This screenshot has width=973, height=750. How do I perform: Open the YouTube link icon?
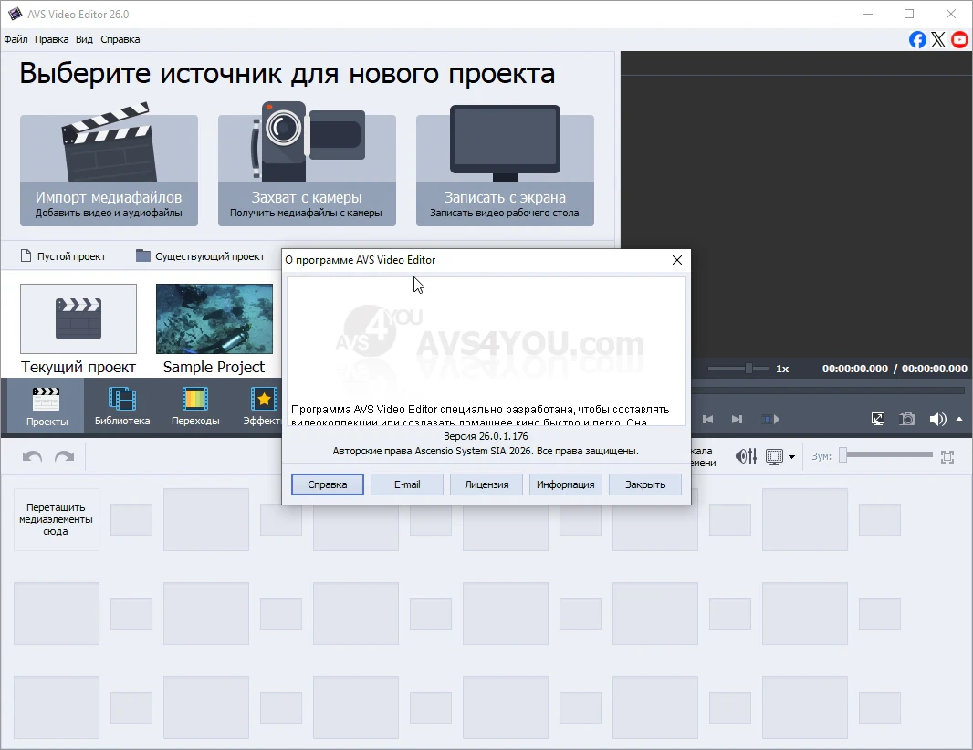(959, 40)
